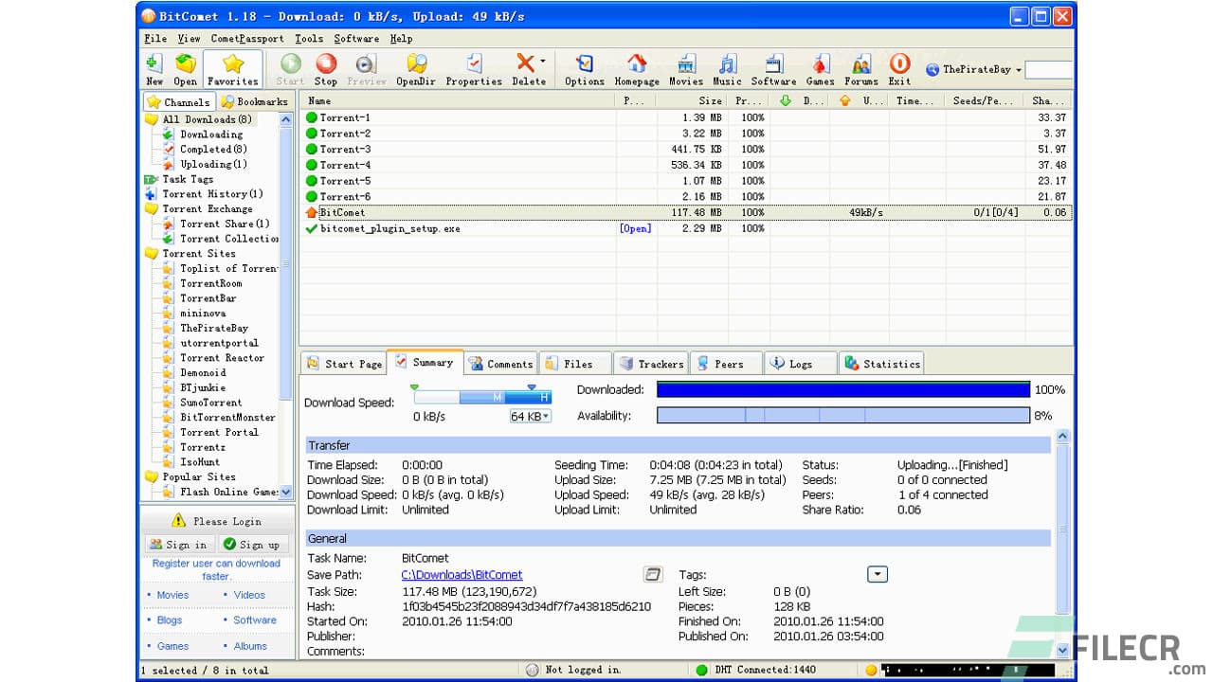This screenshot has height=682, width=1213.
Task: Click the Sign up button
Action: click(x=253, y=545)
